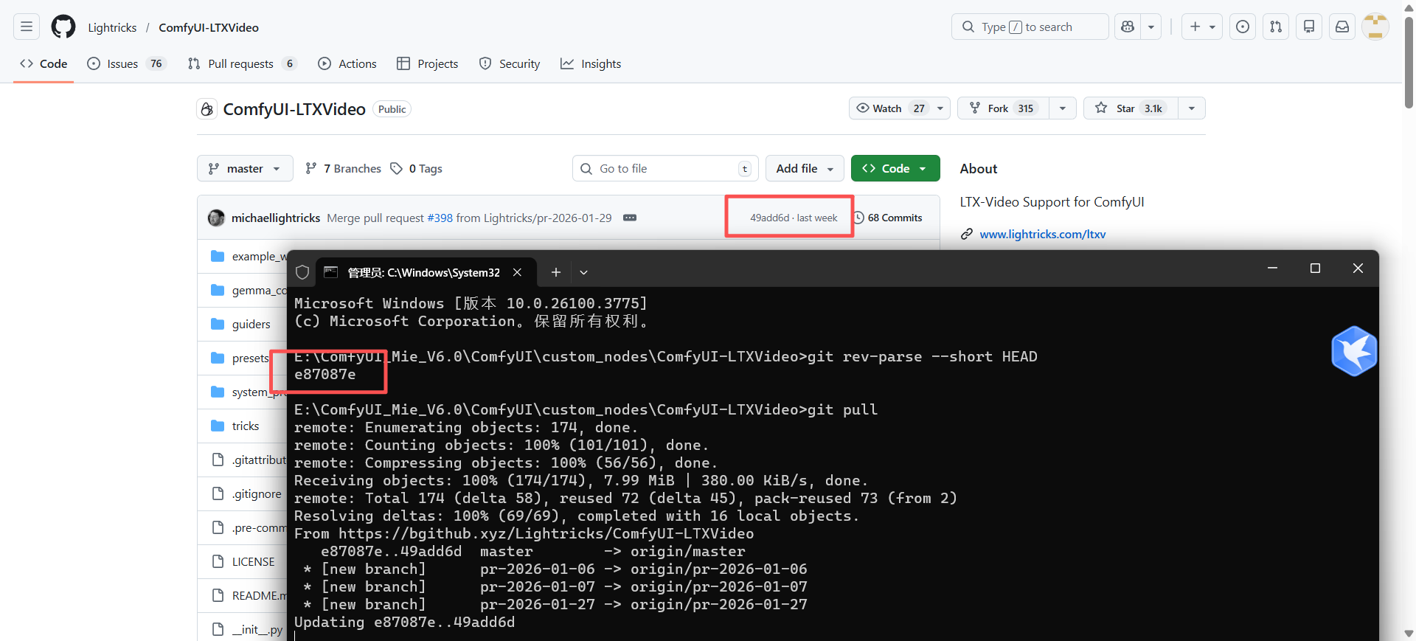Screen dimensions: 1416x641
Task: Close the System32 terminal tab
Action: click(517, 272)
